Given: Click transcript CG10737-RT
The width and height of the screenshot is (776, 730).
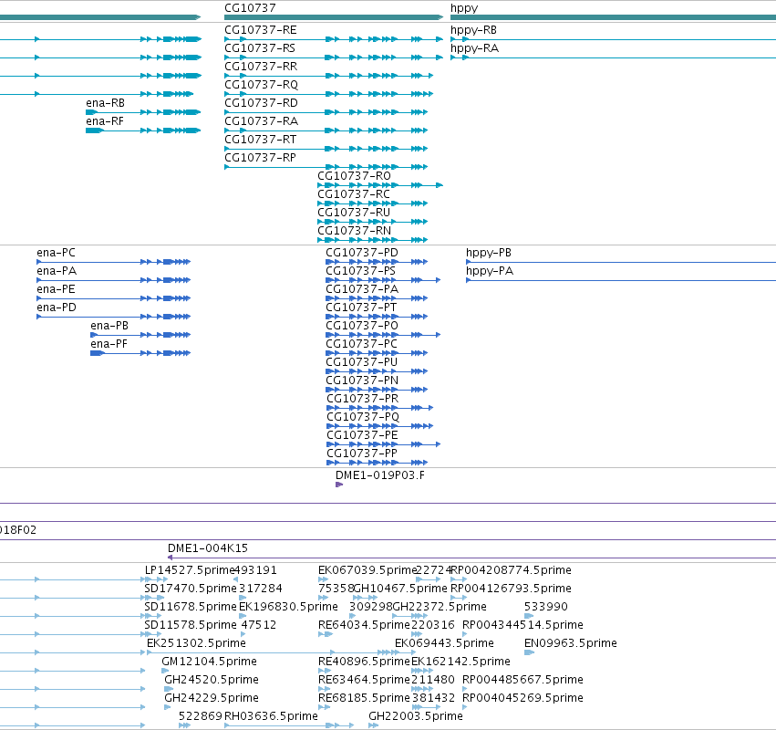Looking at the screenshot, I should pos(260,140).
